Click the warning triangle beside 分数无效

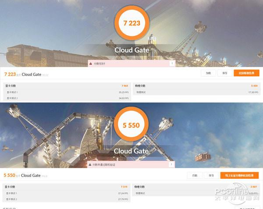(91, 64)
